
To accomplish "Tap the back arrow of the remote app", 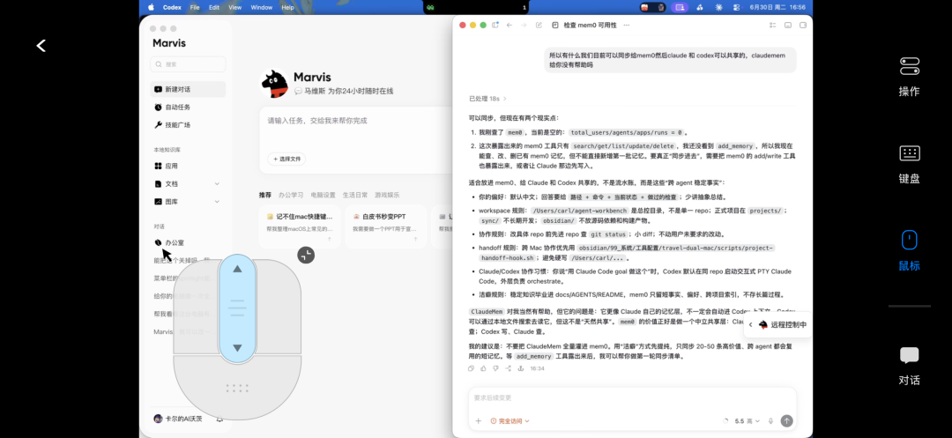I will pos(41,46).
